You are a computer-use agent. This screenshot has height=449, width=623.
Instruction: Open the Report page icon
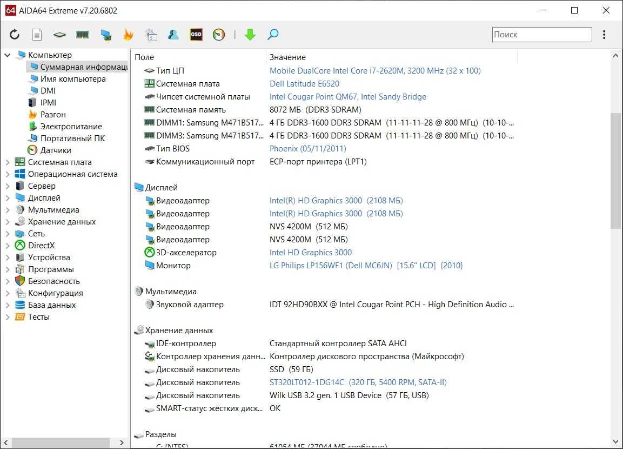[37, 35]
